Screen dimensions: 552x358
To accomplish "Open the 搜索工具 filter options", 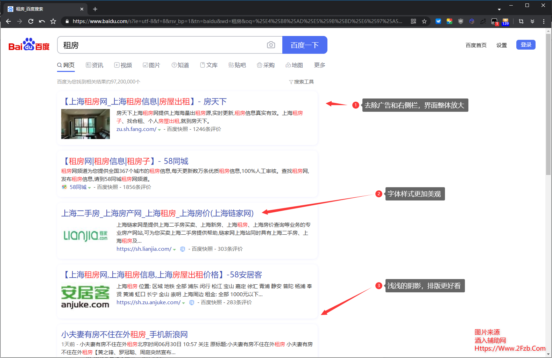I will point(301,82).
